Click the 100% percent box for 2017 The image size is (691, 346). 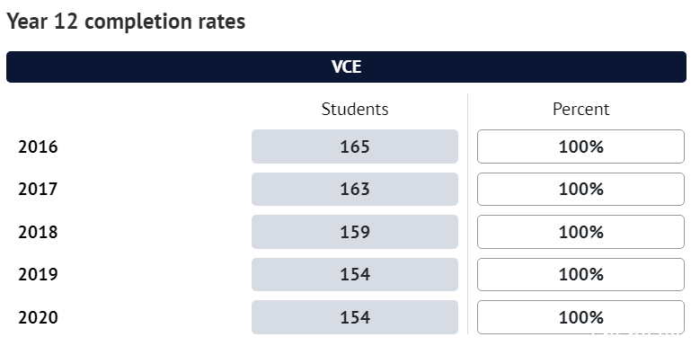click(580, 189)
